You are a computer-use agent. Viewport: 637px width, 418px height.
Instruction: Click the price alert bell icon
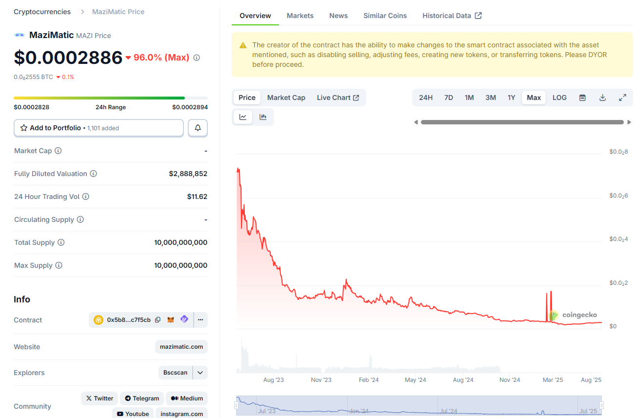coord(198,128)
